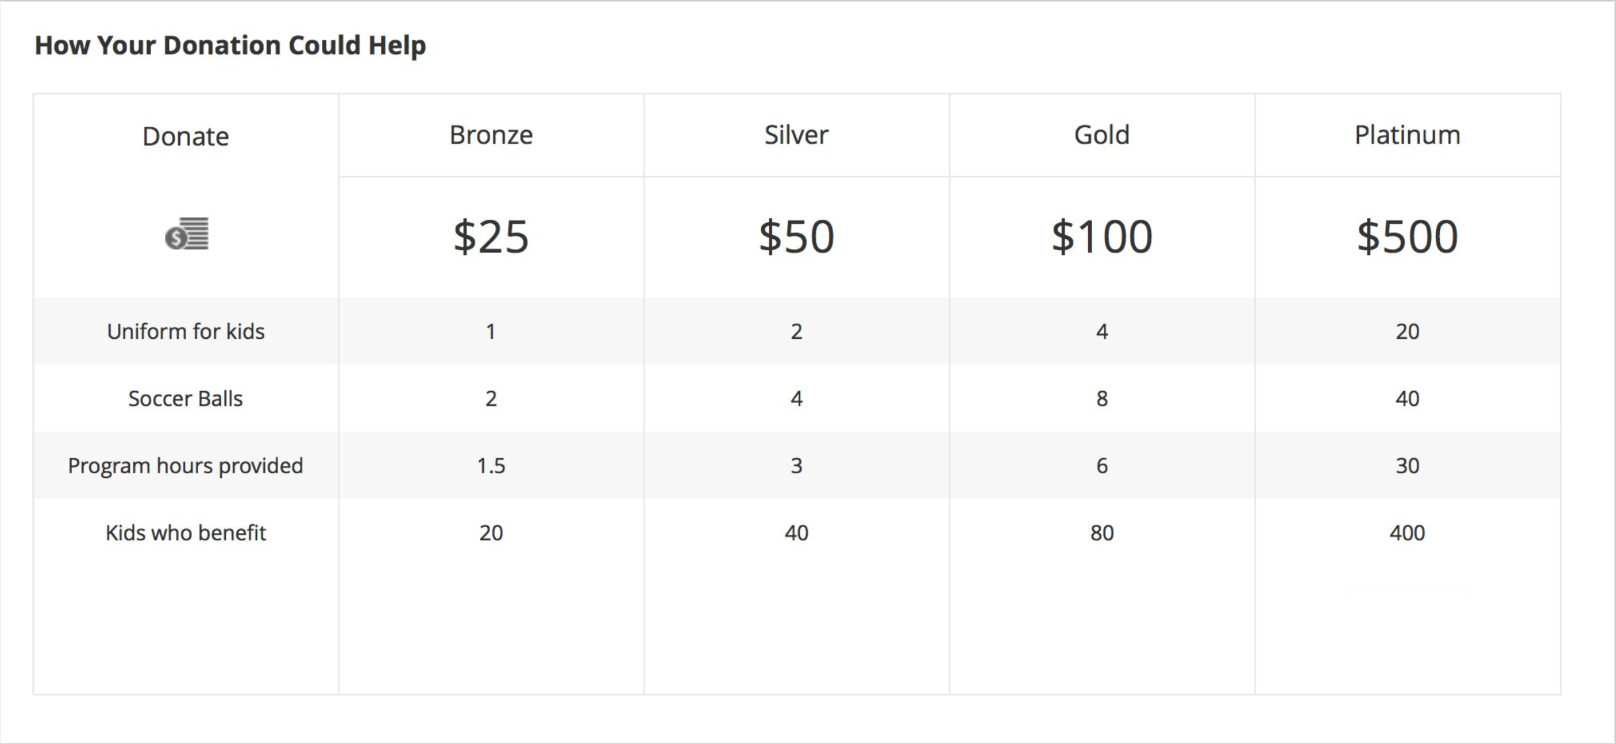Screen dimensions: 1616x744
Task: Click the money stack donate icon
Action: [x=186, y=234]
